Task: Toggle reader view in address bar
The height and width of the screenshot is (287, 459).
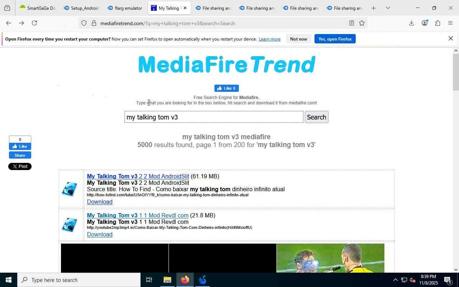Action: click(352, 23)
